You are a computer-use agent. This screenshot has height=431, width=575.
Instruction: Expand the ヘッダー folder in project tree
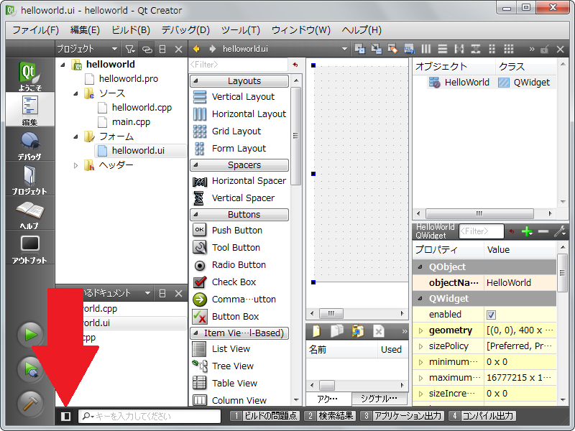click(77, 165)
